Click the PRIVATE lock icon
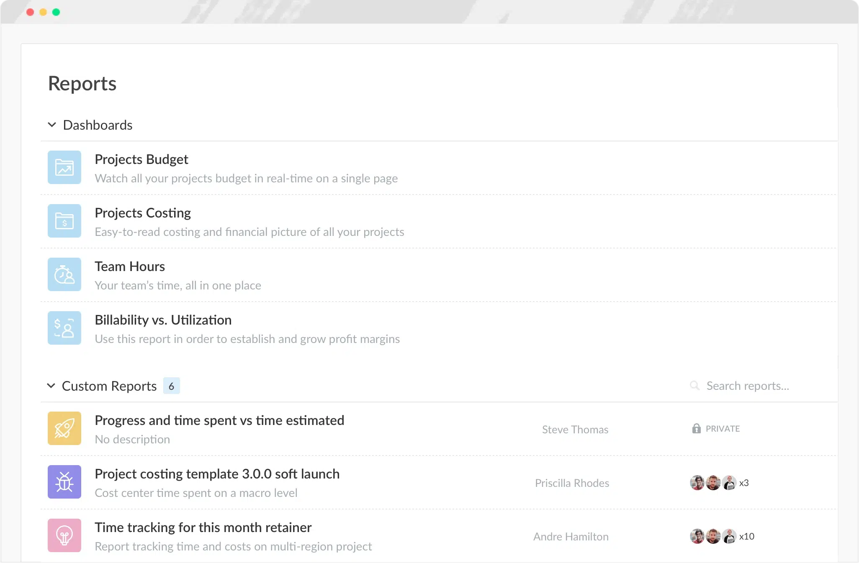The height and width of the screenshot is (563, 859). pyautogui.click(x=696, y=428)
